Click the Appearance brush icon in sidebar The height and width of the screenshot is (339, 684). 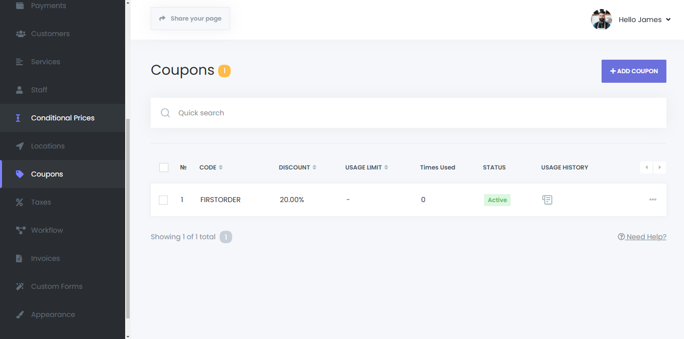(x=20, y=314)
